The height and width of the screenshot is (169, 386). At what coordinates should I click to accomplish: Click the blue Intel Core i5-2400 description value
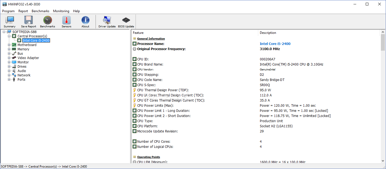point(275,44)
